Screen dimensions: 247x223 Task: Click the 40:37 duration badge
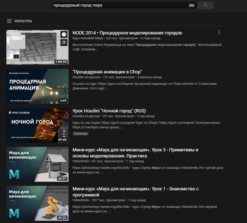click(62, 178)
